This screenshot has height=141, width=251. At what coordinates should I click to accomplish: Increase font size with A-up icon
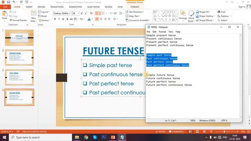point(82,13)
